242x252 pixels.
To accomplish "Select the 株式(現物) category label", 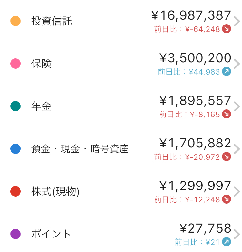I will pos(55,191).
